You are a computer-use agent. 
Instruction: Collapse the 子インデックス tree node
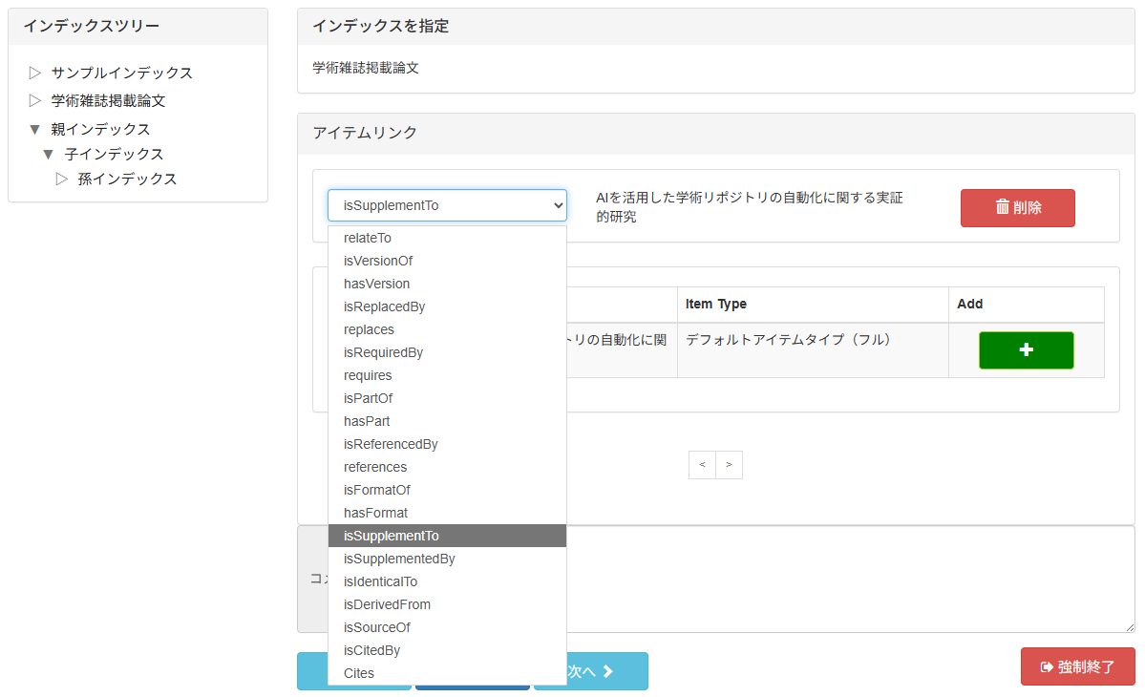pos(49,154)
